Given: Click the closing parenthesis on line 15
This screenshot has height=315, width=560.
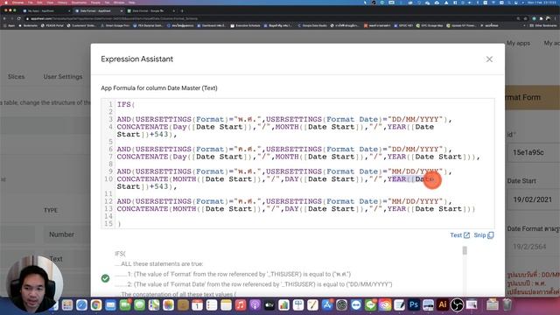Looking at the screenshot, I should (x=119, y=224).
